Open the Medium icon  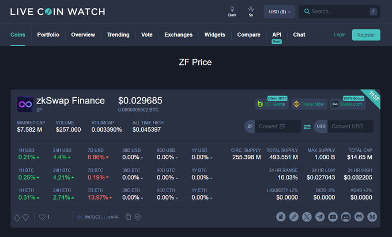[372, 217]
